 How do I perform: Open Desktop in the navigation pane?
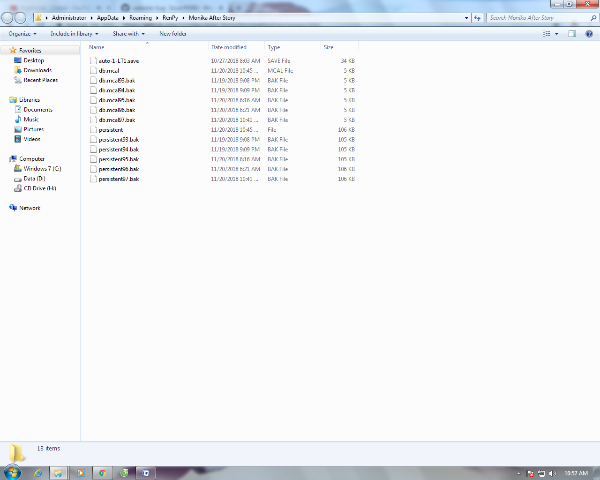pos(34,60)
